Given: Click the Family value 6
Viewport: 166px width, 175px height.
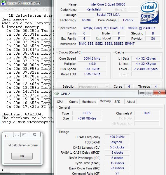Looking at the screenshot, I should click(84, 33).
